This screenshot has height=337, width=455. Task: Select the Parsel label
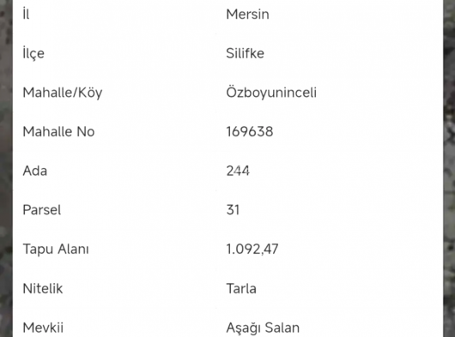[42, 210]
